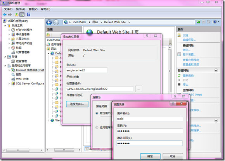Click the blue Help toolbar icon
This screenshot has height=161, width=225.
29,14
